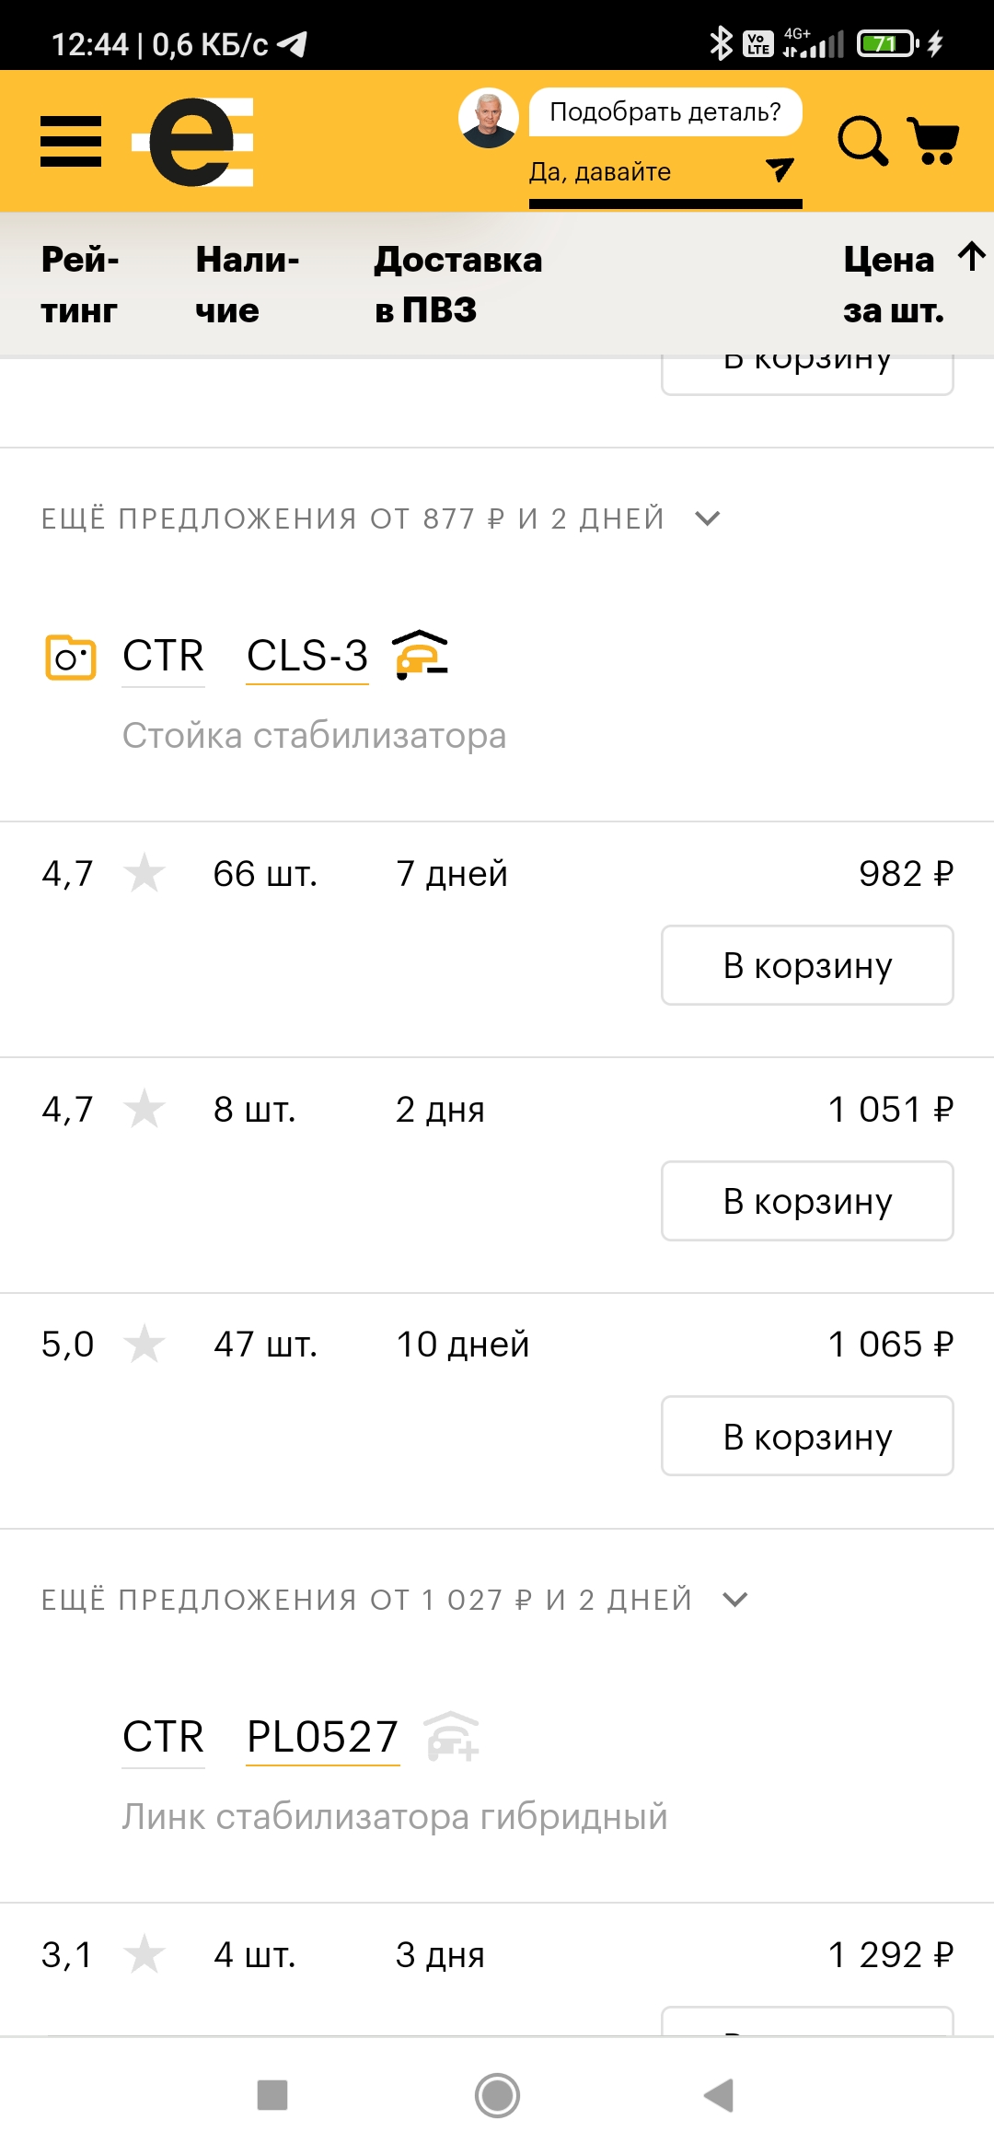Add the 1 051 ₽ offer to cart
Screen dimensions: 994x2155
pos(807,1201)
